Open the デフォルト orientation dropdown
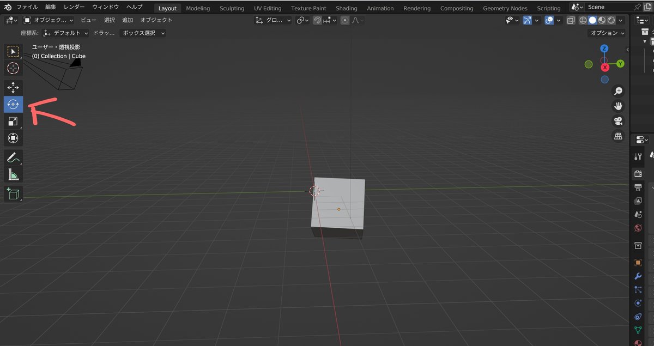This screenshot has width=654, height=346. [x=65, y=33]
